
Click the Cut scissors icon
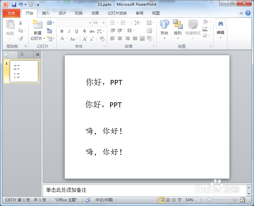(x=21, y=23)
